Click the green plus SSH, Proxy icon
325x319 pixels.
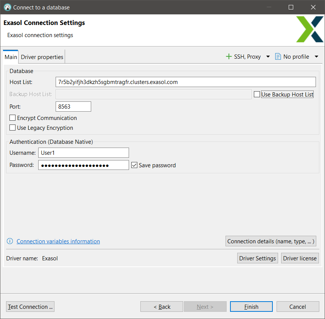point(229,57)
